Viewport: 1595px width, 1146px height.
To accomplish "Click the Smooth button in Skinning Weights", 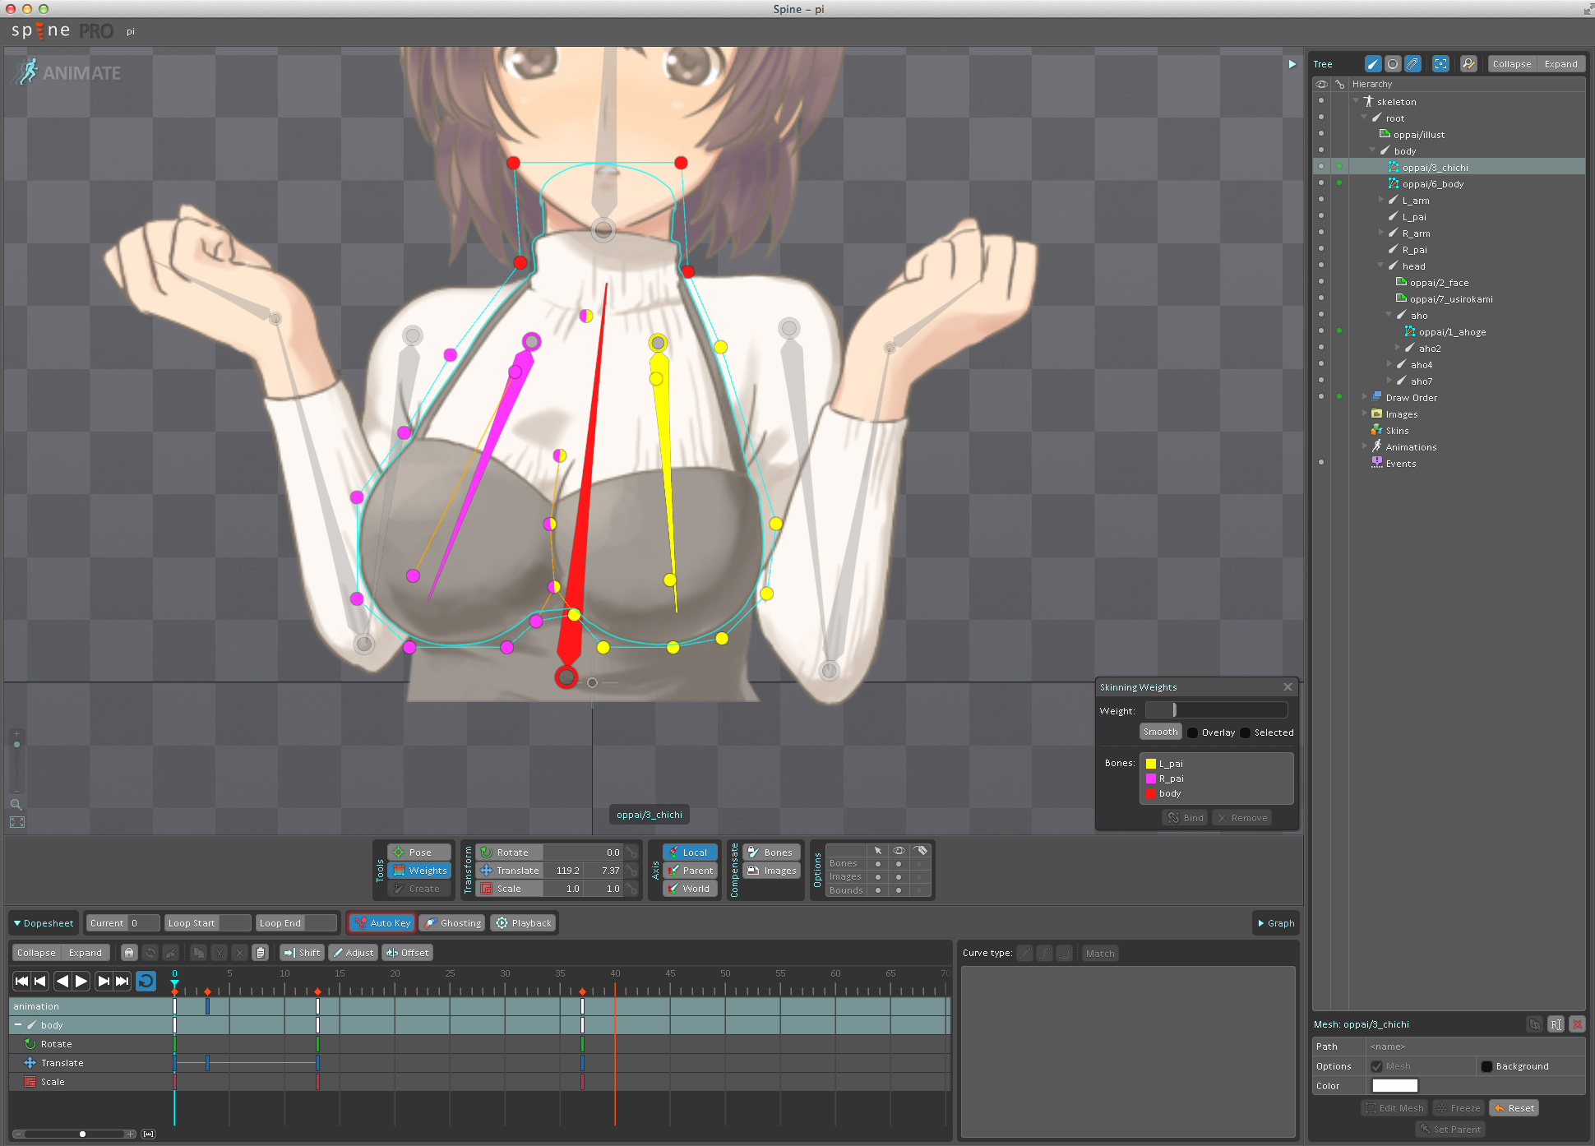I will (1160, 732).
